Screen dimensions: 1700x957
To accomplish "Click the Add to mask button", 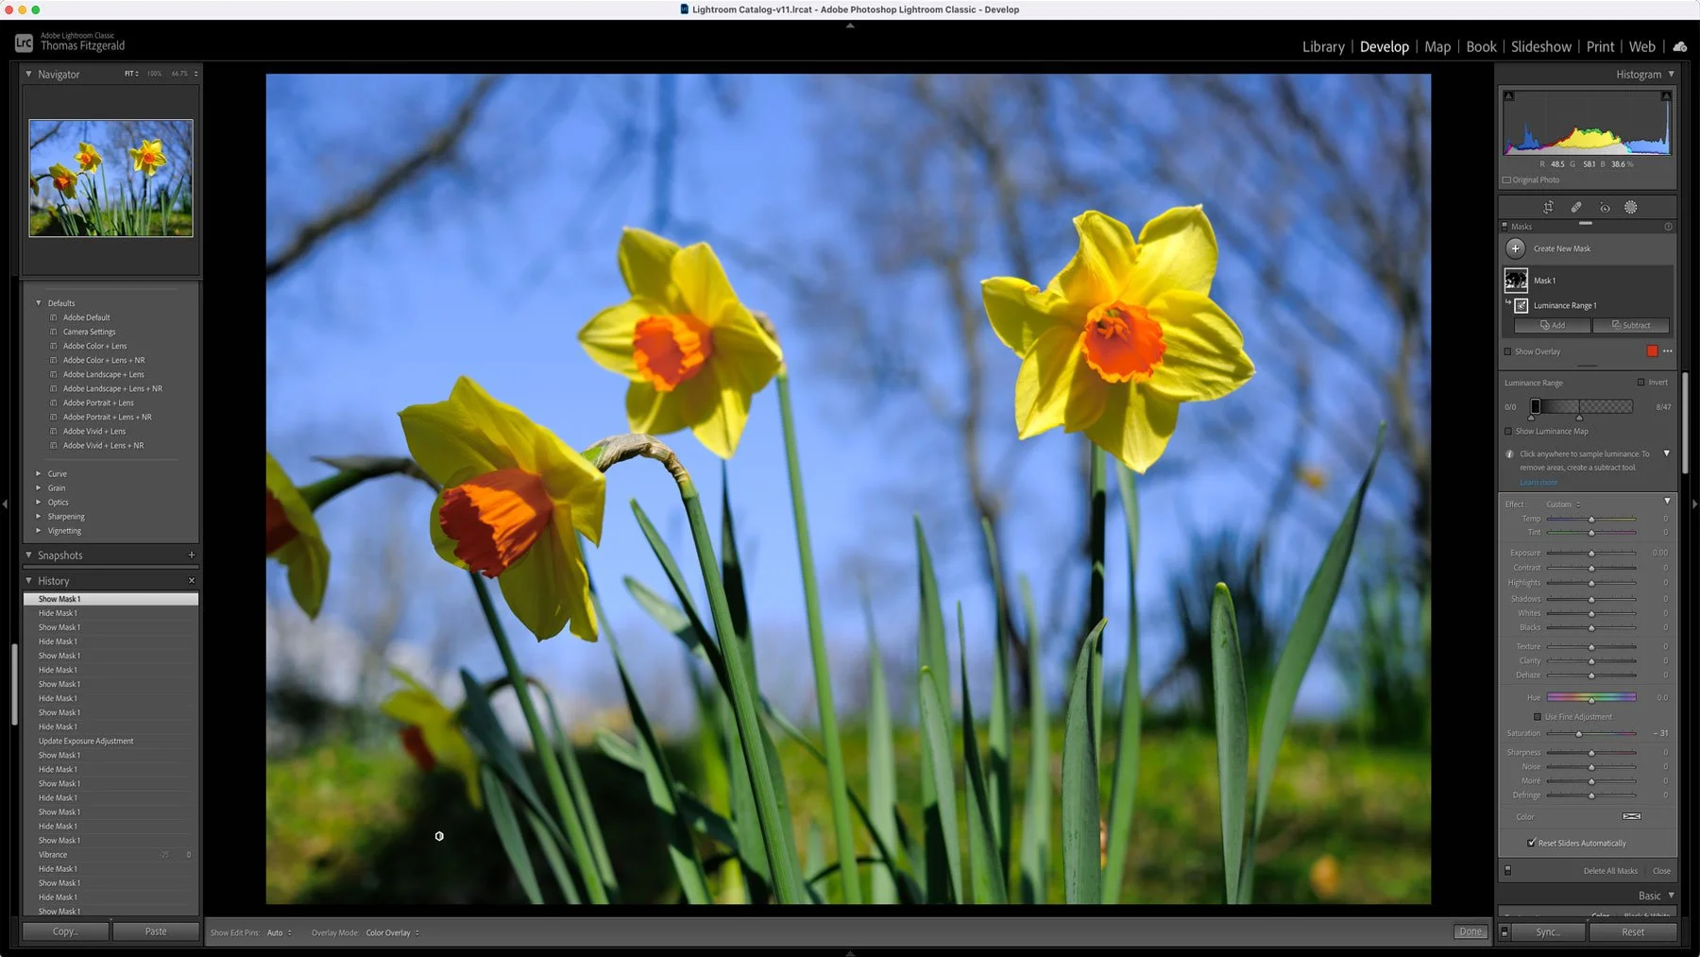I will [1553, 325].
